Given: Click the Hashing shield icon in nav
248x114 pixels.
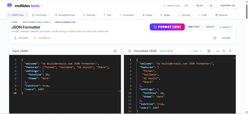Looking at the screenshot, I should (84, 15).
